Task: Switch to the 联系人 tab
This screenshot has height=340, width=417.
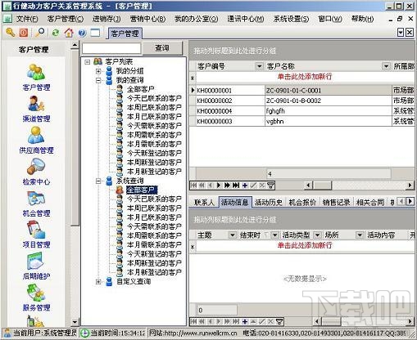Action: 204,202
